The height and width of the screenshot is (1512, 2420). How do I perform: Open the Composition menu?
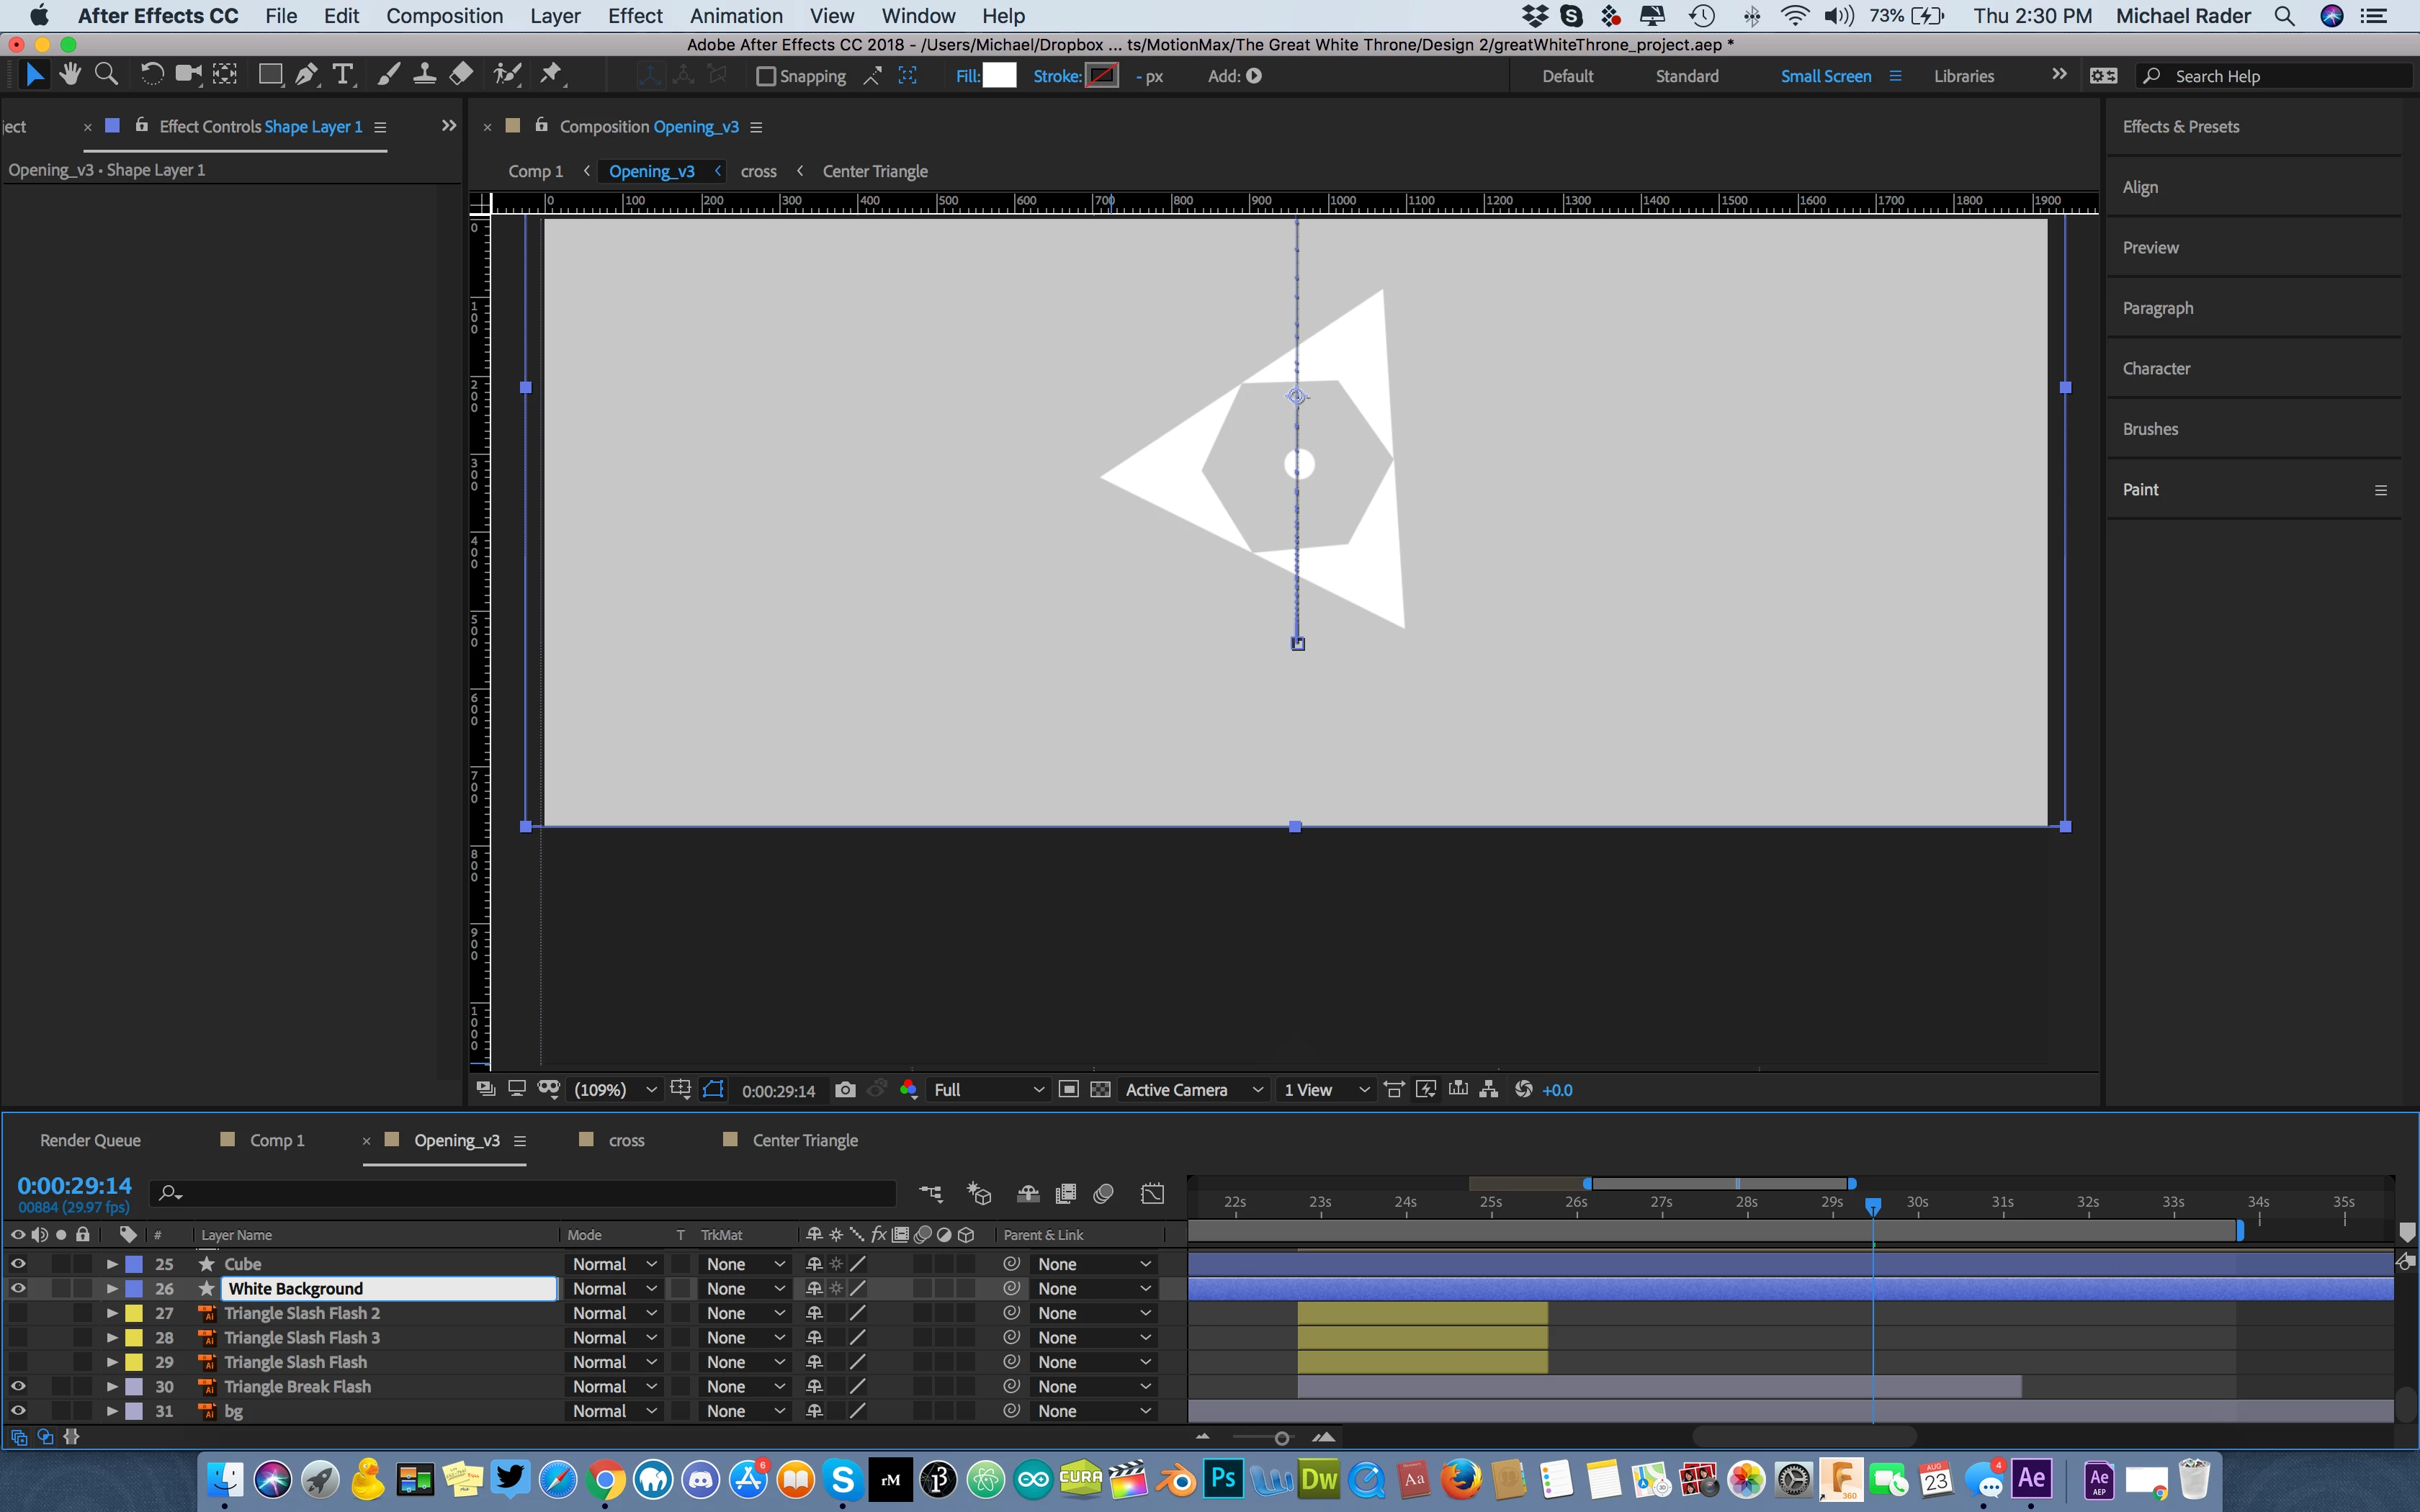(444, 16)
